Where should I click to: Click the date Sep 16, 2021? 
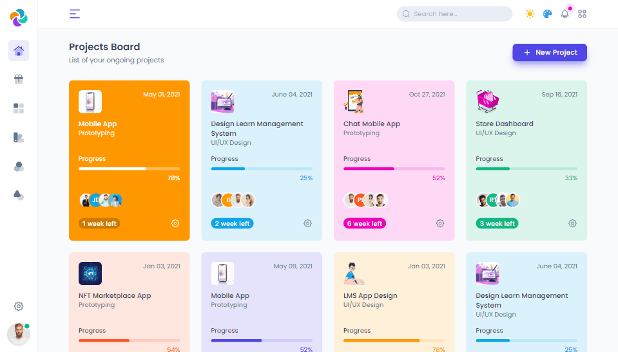pyautogui.click(x=559, y=95)
